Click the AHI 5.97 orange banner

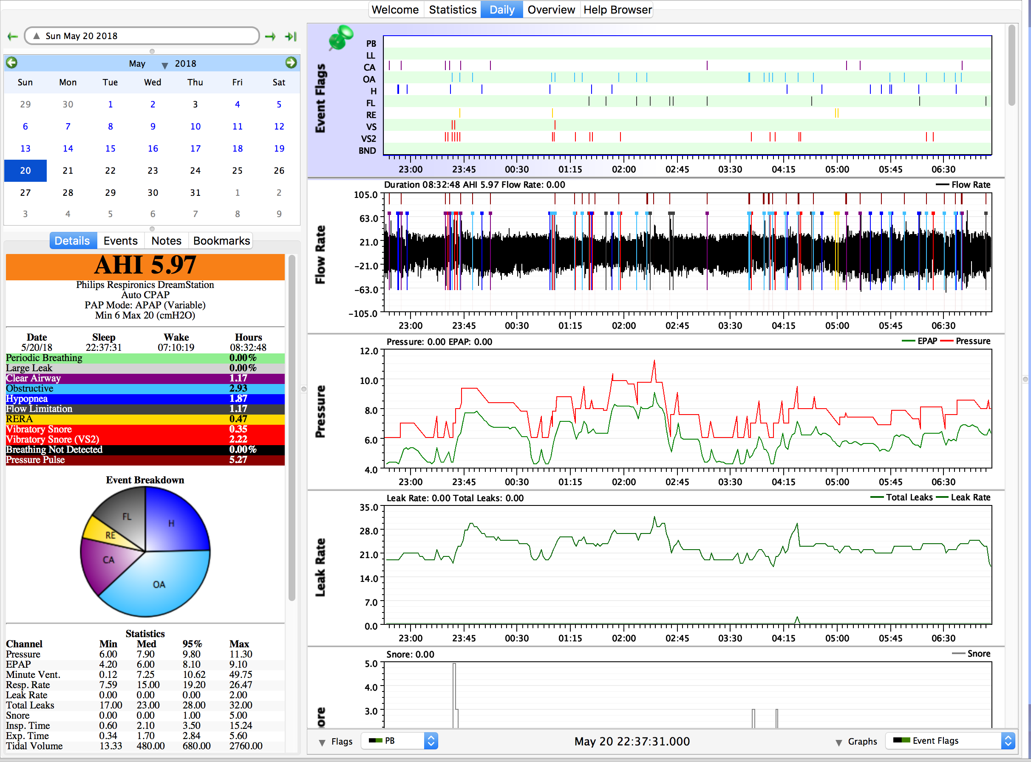pos(145,267)
